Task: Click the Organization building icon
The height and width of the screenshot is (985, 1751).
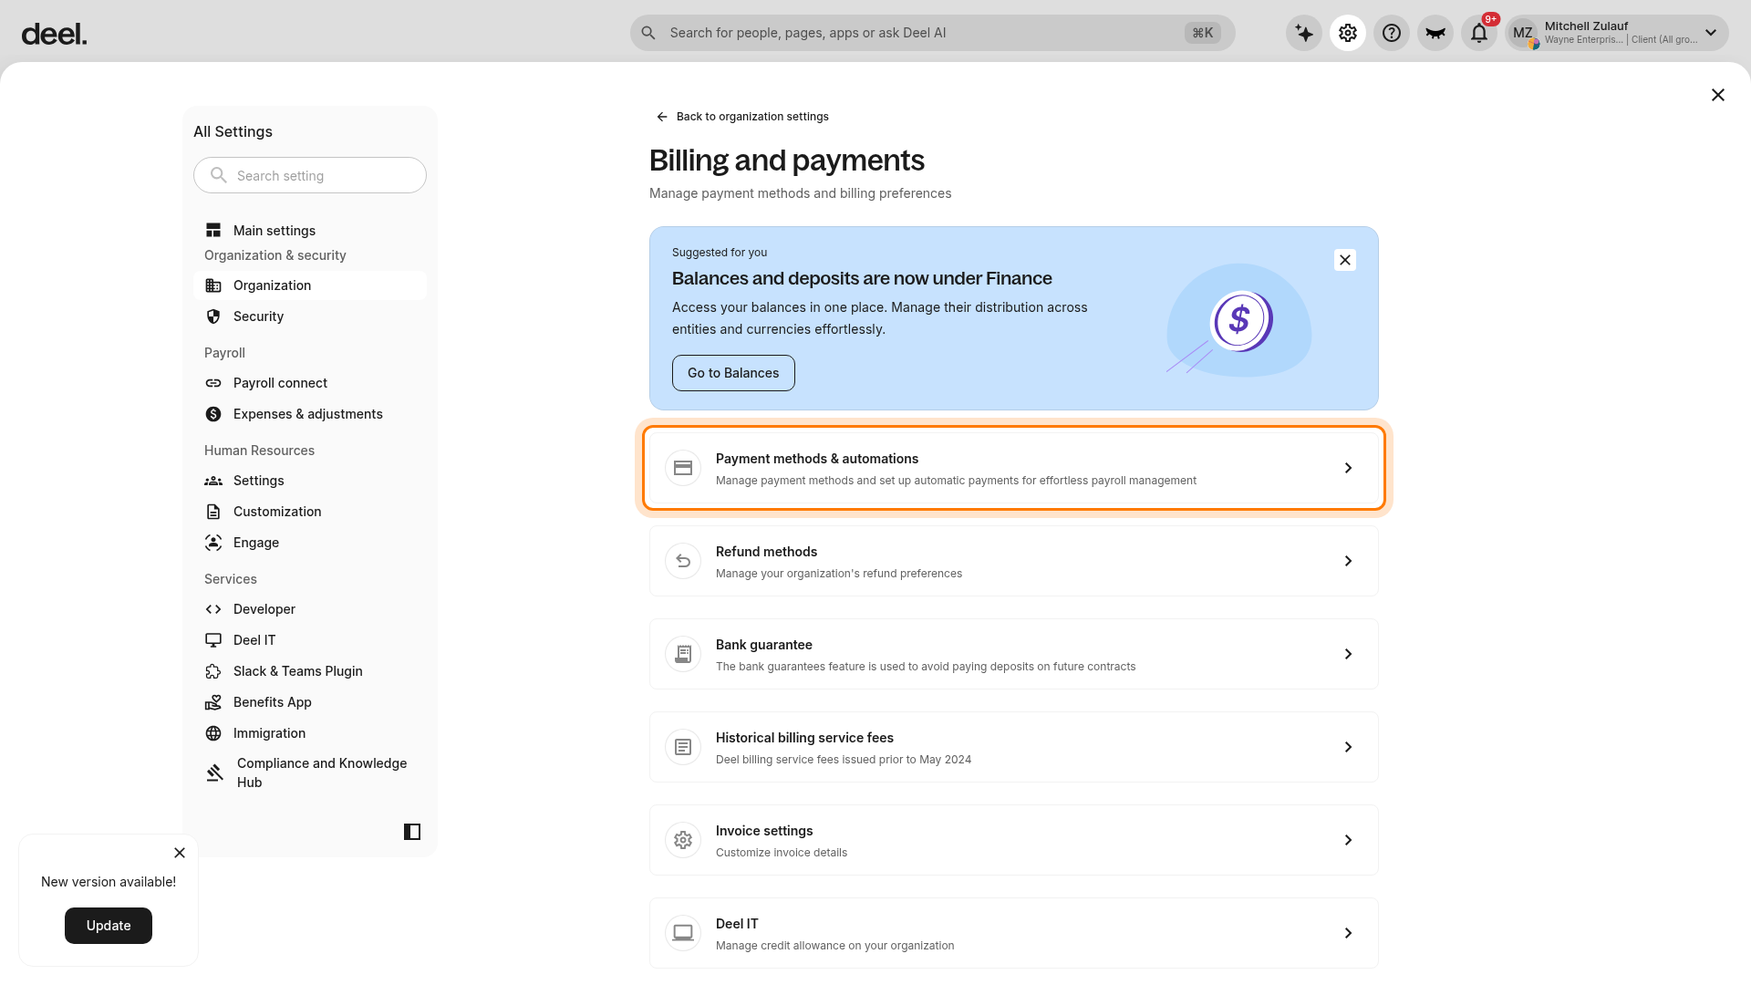Action: tap(213, 285)
